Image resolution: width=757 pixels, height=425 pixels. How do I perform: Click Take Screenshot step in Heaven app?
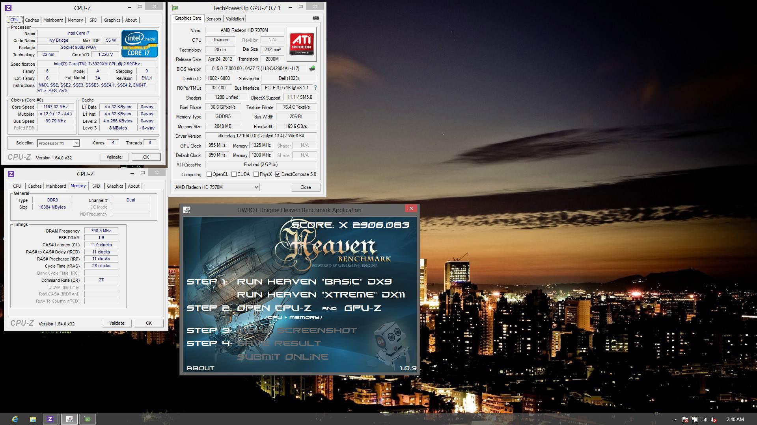pyautogui.click(x=296, y=331)
